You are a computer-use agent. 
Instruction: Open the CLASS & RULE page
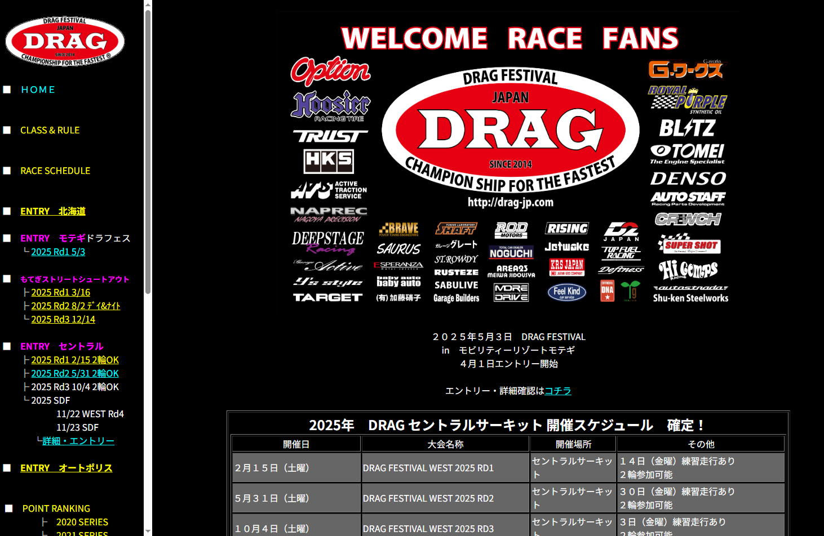point(50,130)
